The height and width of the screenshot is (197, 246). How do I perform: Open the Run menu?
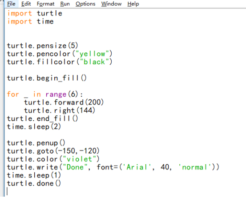(65, 4)
